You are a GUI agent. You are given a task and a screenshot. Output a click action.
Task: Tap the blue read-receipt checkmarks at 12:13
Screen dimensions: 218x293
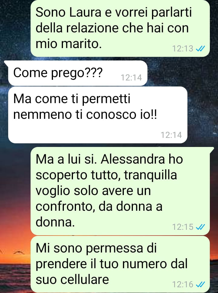tap(200, 49)
